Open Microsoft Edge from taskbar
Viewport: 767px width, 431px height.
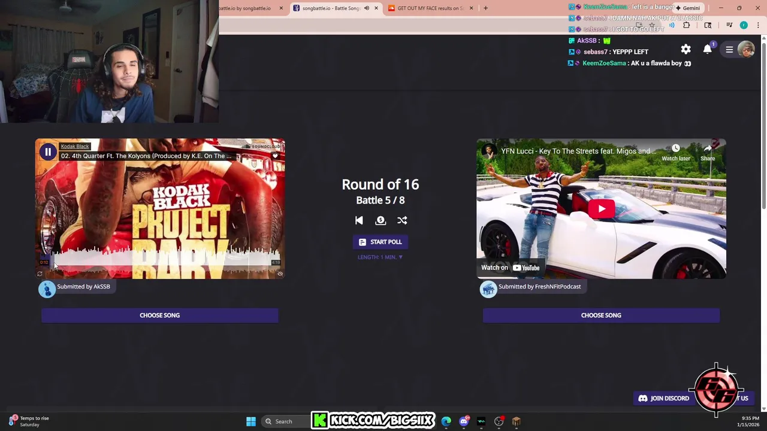(x=446, y=421)
